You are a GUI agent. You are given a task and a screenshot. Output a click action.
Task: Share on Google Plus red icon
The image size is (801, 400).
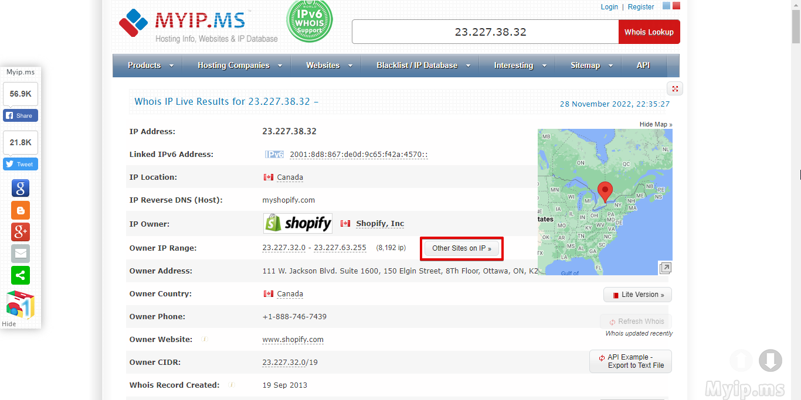[21, 232]
